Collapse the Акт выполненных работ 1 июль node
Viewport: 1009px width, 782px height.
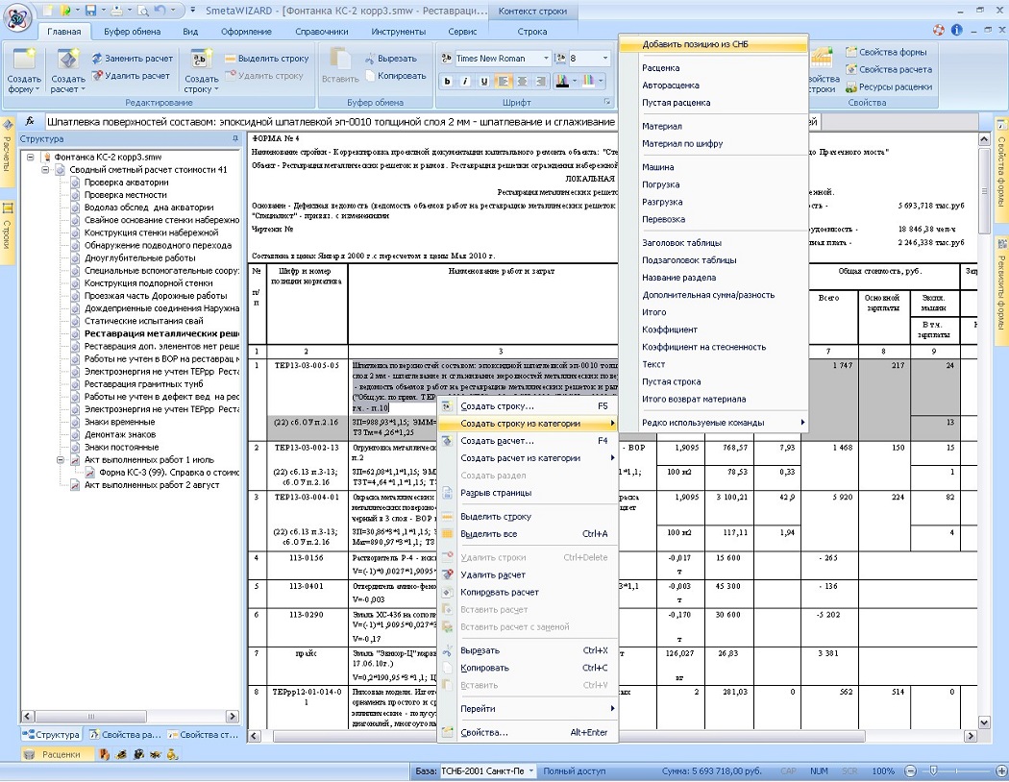point(60,460)
